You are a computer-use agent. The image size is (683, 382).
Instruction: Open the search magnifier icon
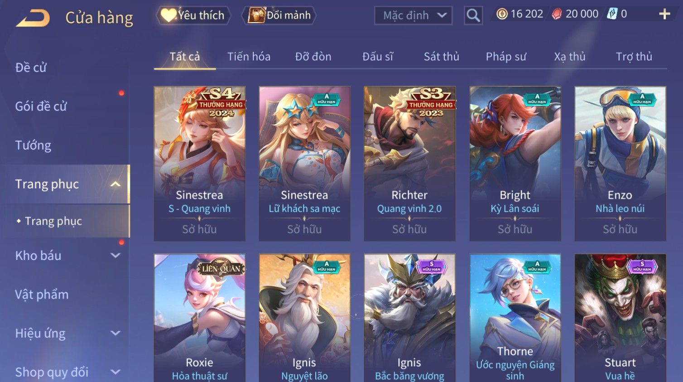(x=473, y=15)
